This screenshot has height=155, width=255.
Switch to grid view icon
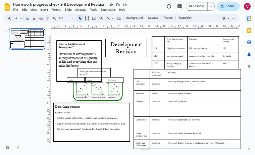coord(8,147)
